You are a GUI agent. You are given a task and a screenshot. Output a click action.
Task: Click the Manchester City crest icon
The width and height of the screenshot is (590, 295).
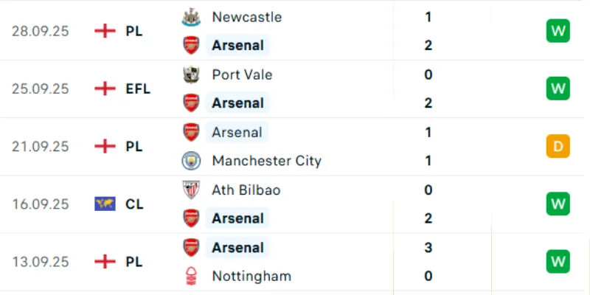pyautogui.click(x=191, y=161)
